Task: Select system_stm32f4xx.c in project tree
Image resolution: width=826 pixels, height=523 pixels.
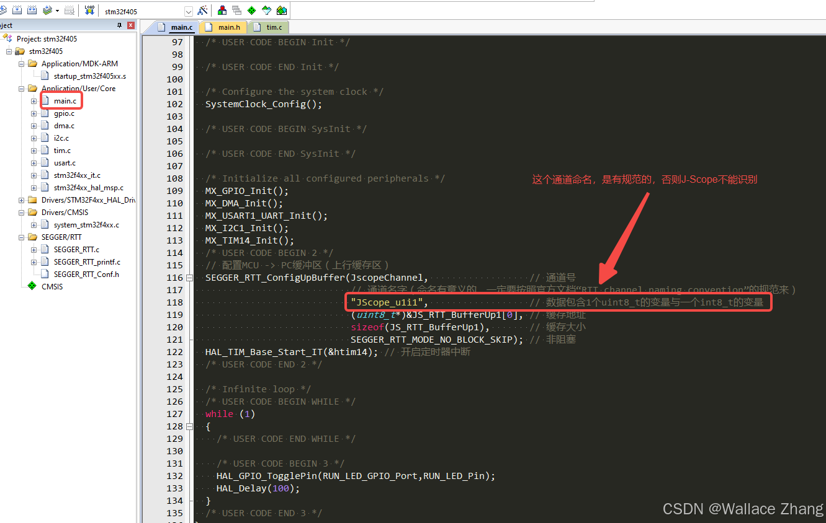Action: [86, 225]
